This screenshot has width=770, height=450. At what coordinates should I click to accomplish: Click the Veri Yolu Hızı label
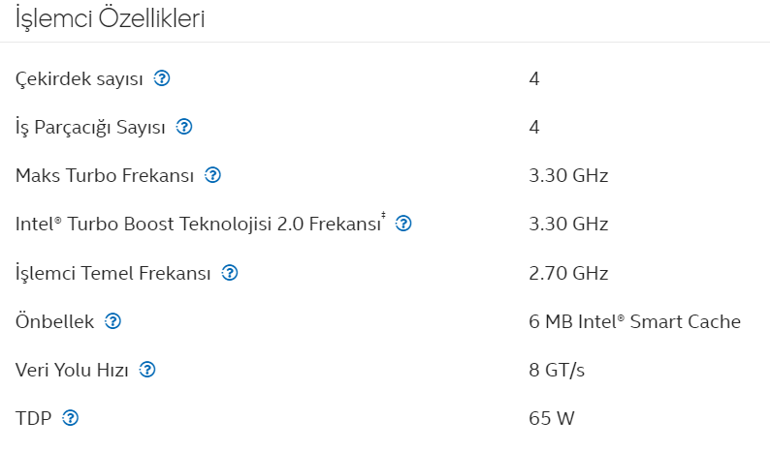72,370
